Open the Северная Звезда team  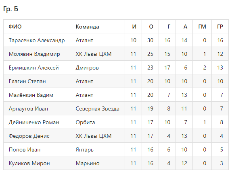pyautogui.click(x=98, y=109)
